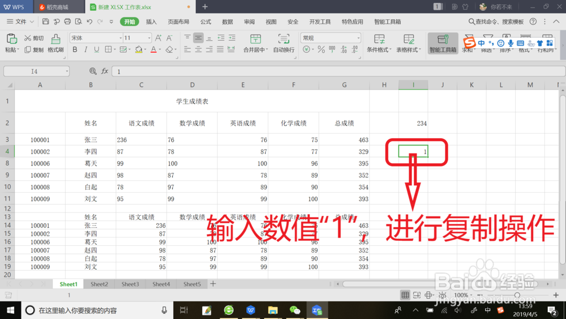Click the fx insert function icon

[105, 71]
